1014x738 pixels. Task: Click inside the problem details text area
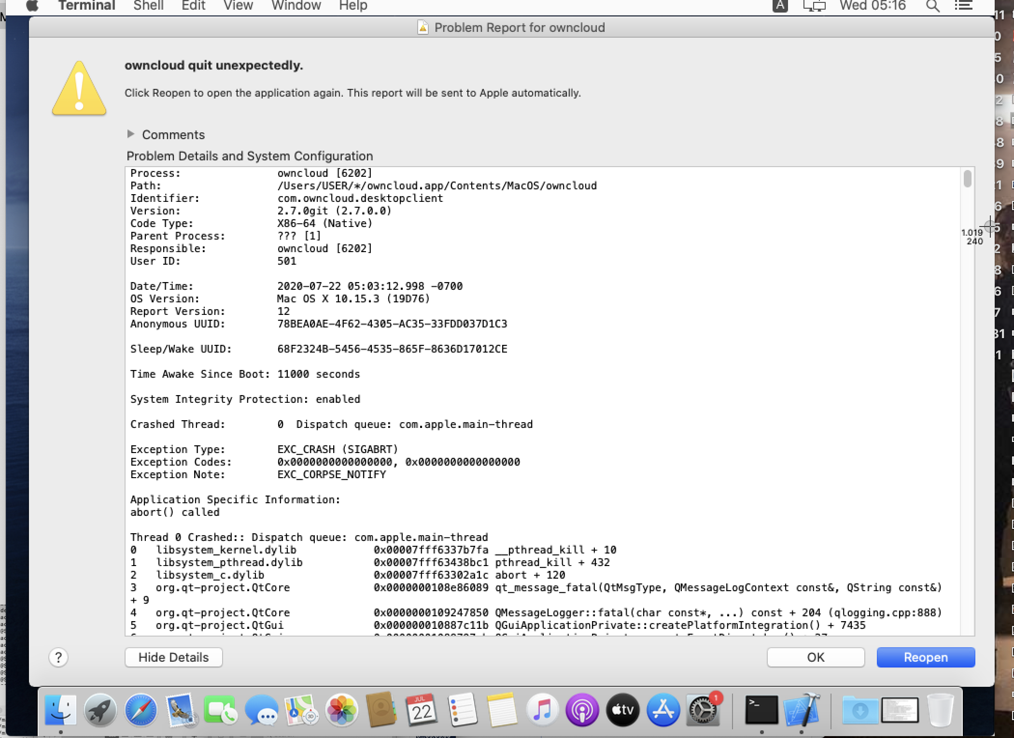(531, 386)
